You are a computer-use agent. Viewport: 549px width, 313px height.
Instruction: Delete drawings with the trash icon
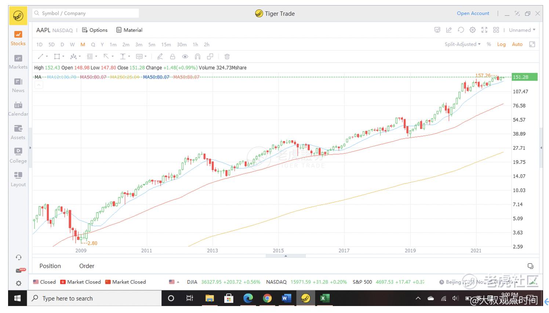pyautogui.click(x=227, y=57)
